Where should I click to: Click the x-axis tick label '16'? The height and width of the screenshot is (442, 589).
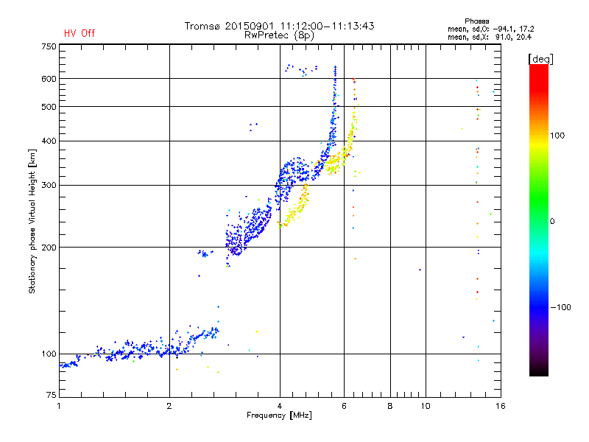pos(501,406)
